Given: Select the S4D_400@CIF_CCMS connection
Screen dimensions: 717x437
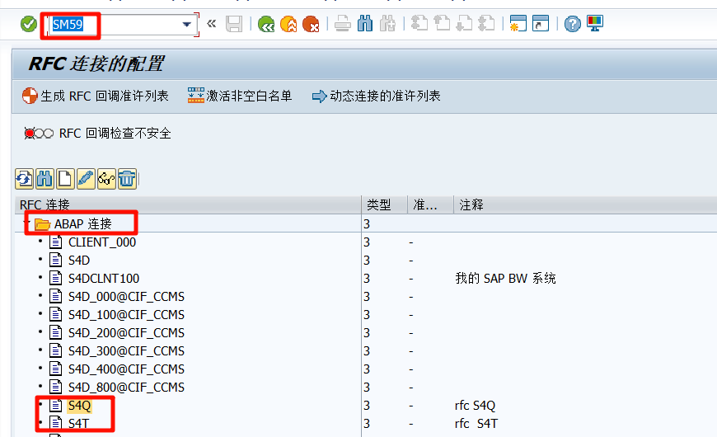Looking at the screenshot, I should [126, 369].
